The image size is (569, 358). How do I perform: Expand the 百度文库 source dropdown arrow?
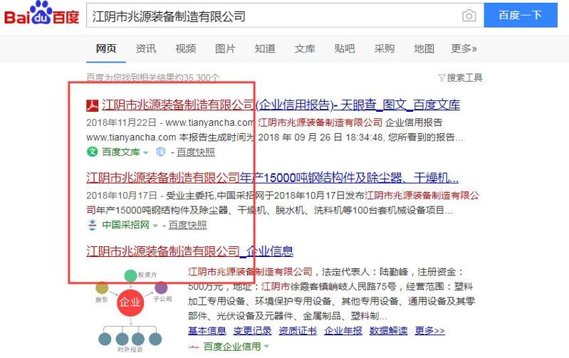pos(146,153)
